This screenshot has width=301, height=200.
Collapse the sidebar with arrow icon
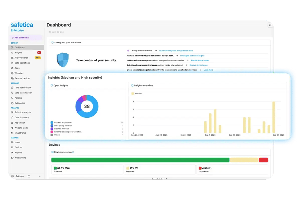pos(40,176)
